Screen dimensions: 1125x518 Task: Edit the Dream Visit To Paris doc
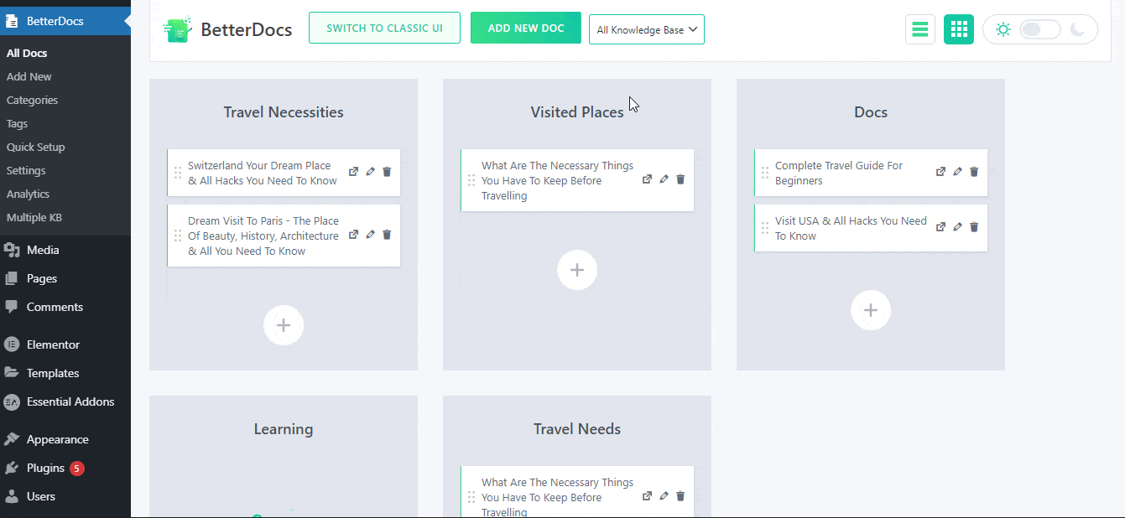tap(370, 235)
